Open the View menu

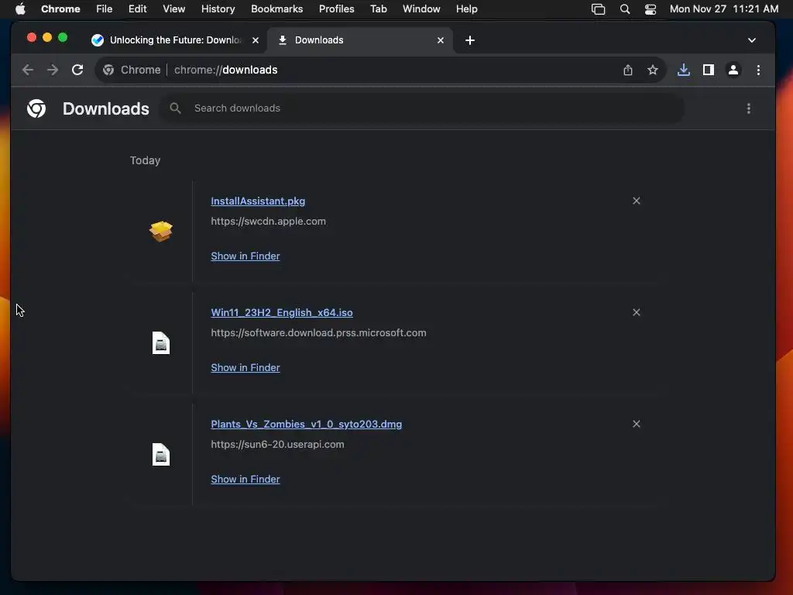174,9
